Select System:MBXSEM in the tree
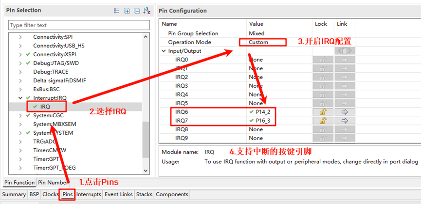This screenshot has width=421, height=204. tap(55, 125)
